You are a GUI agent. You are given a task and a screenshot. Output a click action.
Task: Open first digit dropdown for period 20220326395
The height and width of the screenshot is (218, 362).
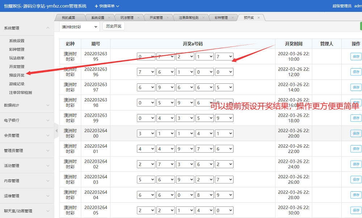tap(146, 57)
